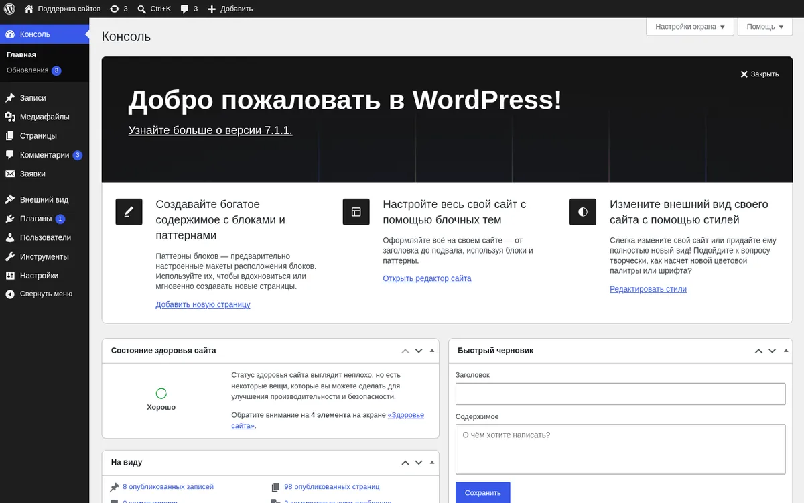Click the half-circle styles icon
Screen dimensions: 804x503
point(583,211)
